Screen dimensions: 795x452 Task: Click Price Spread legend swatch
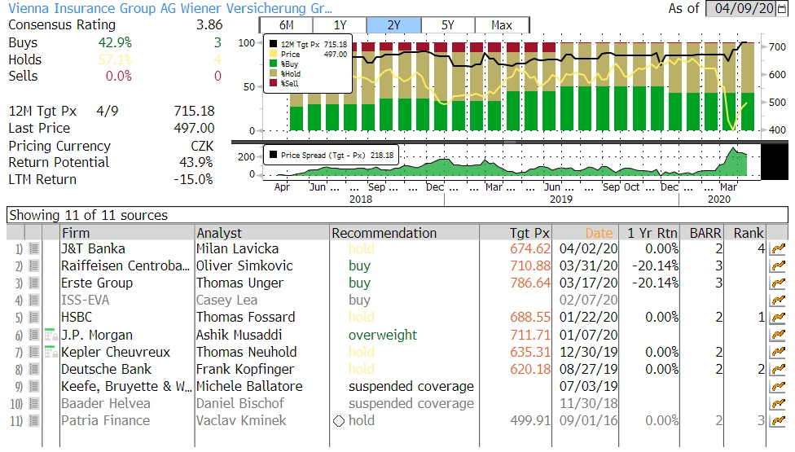click(274, 155)
